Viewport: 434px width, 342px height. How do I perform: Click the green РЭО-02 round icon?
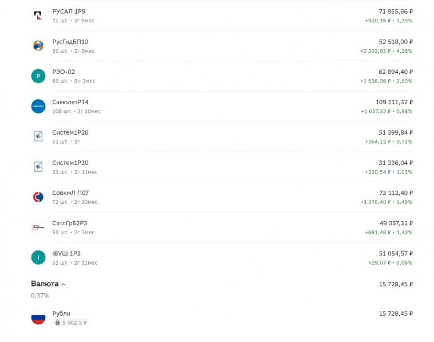38,76
